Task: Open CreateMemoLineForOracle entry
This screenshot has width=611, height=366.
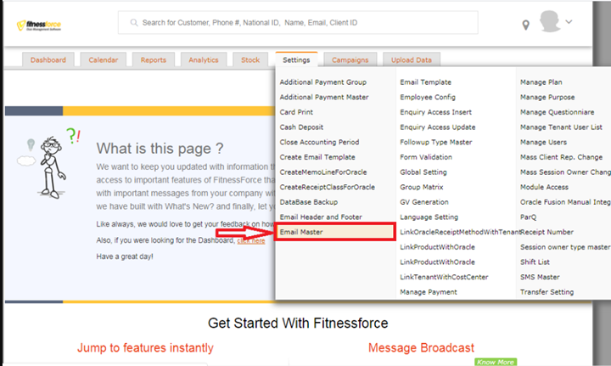Action: (323, 172)
